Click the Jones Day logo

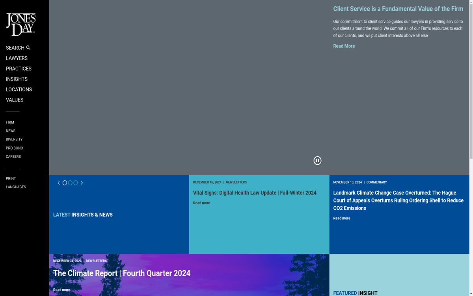(20, 24)
